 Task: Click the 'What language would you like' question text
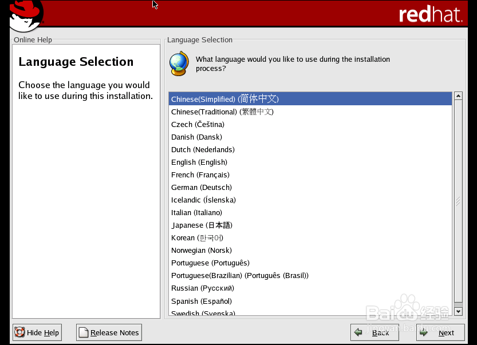[293, 64]
